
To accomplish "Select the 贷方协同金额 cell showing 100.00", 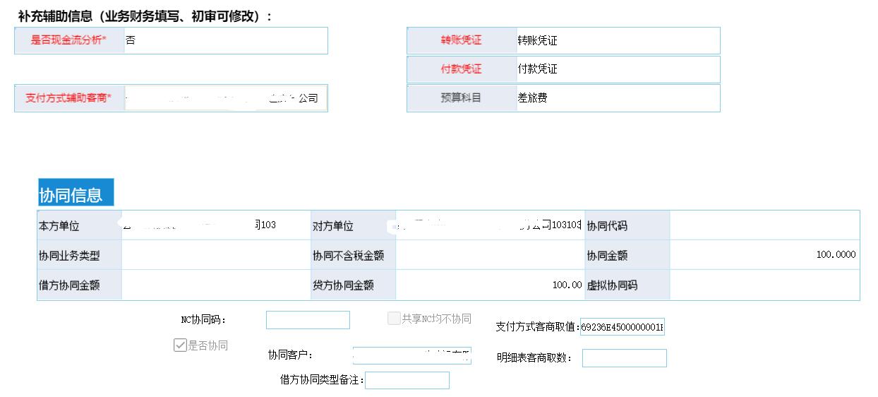I will point(489,285).
